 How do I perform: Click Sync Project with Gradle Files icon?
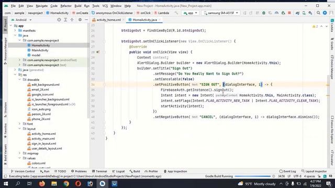(x=297, y=13)
